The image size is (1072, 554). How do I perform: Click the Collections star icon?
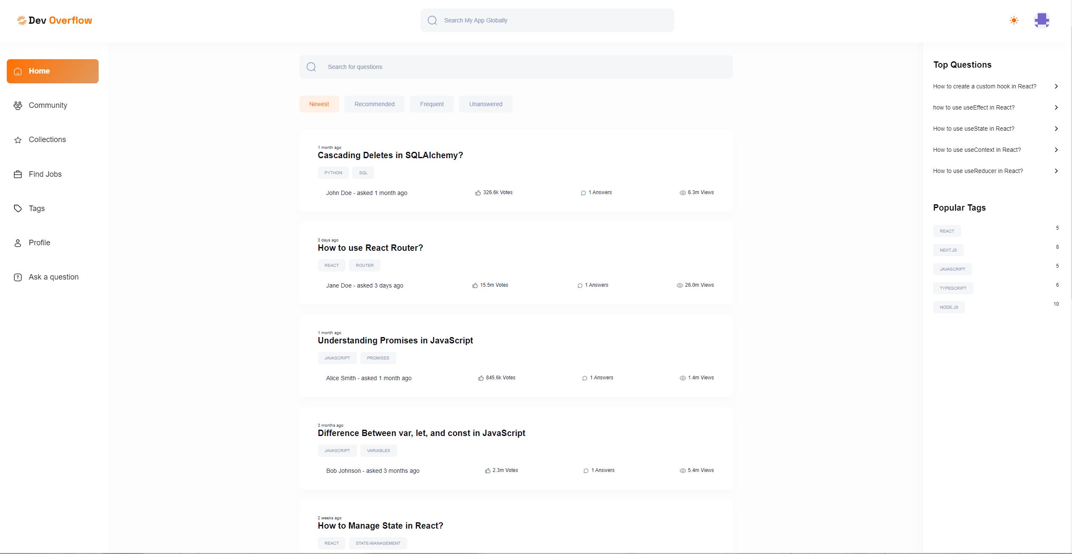pos(18,140)
